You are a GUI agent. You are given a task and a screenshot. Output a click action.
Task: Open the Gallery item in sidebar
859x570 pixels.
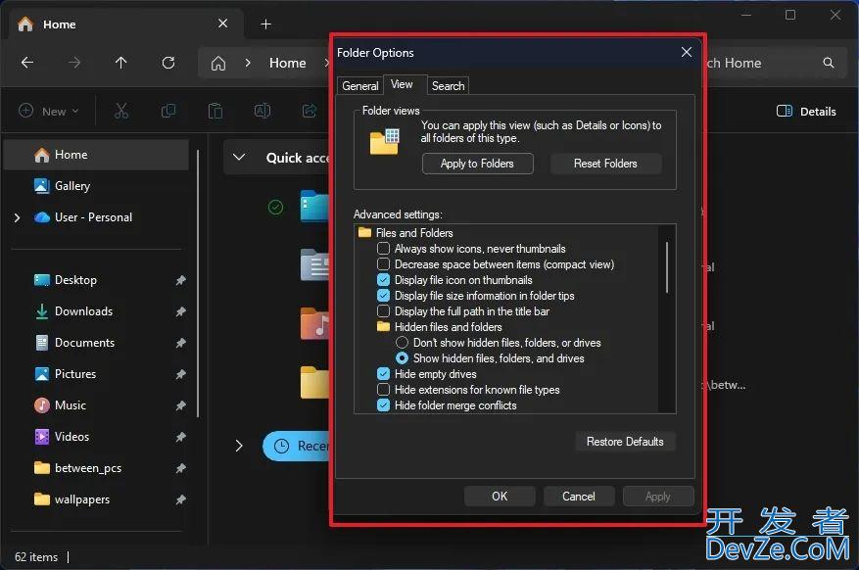coord(72,186)
